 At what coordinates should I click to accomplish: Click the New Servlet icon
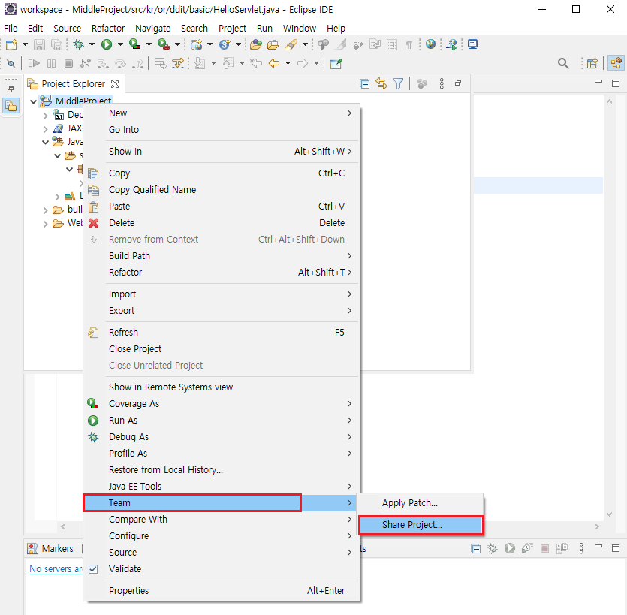point(225,44)
